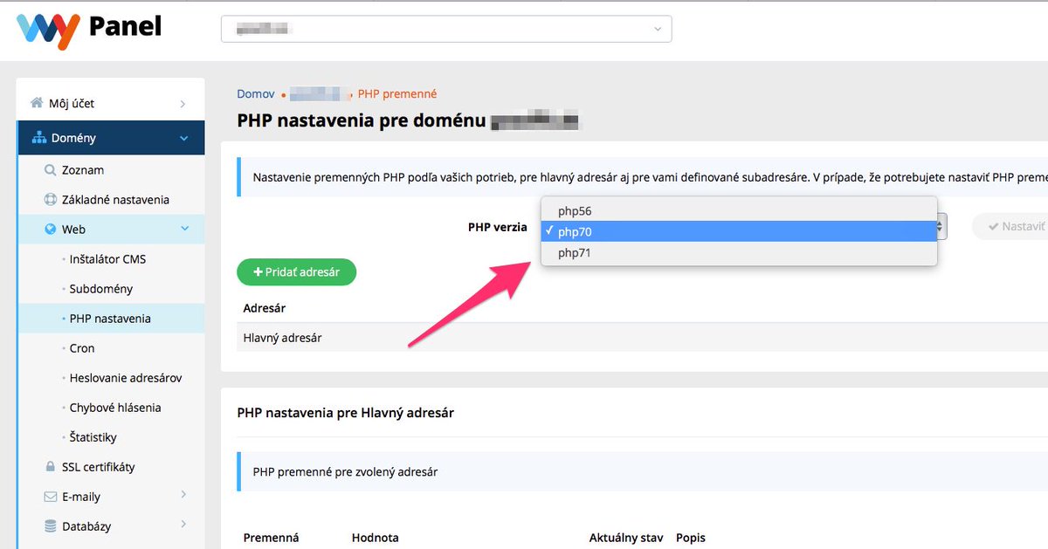This screenshot has width=1048, height=549.
Task: Choose php70 from the version list
Action: click(x=739, y=231)
